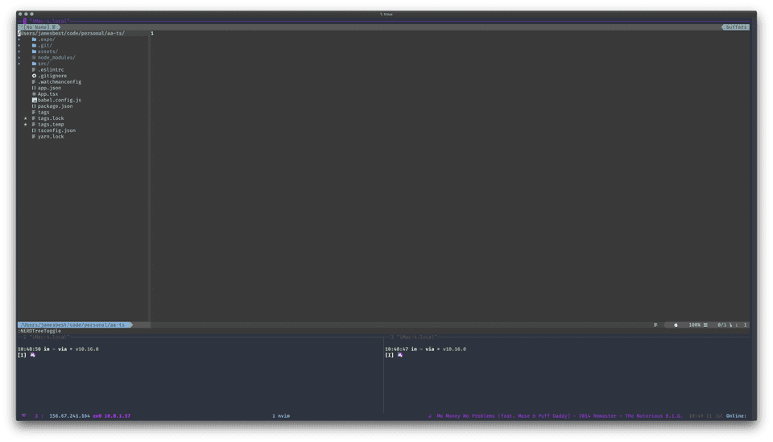Click the Online: status indicator
The width and height of the screenshot is (773, 442).
click(736, 416)
